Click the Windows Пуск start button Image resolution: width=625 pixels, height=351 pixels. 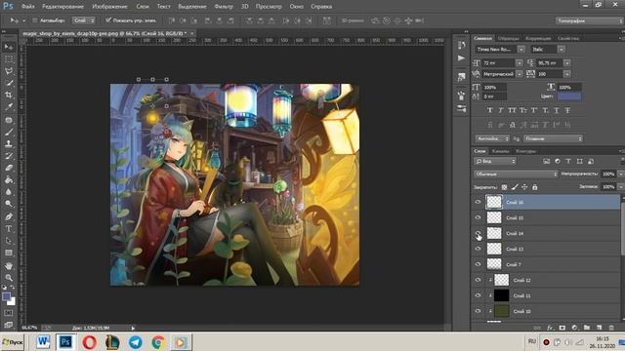[13, 342]
